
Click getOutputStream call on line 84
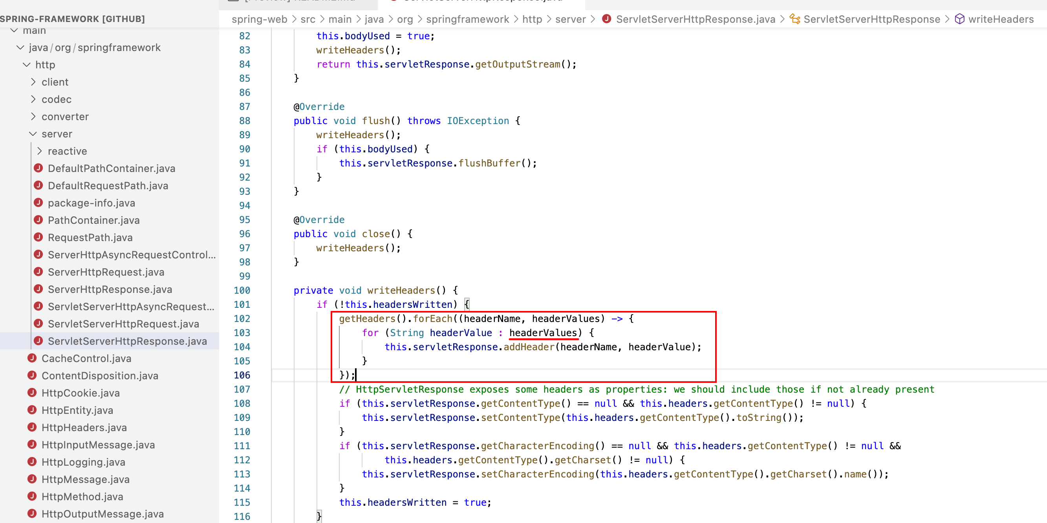tap(517, 64)
